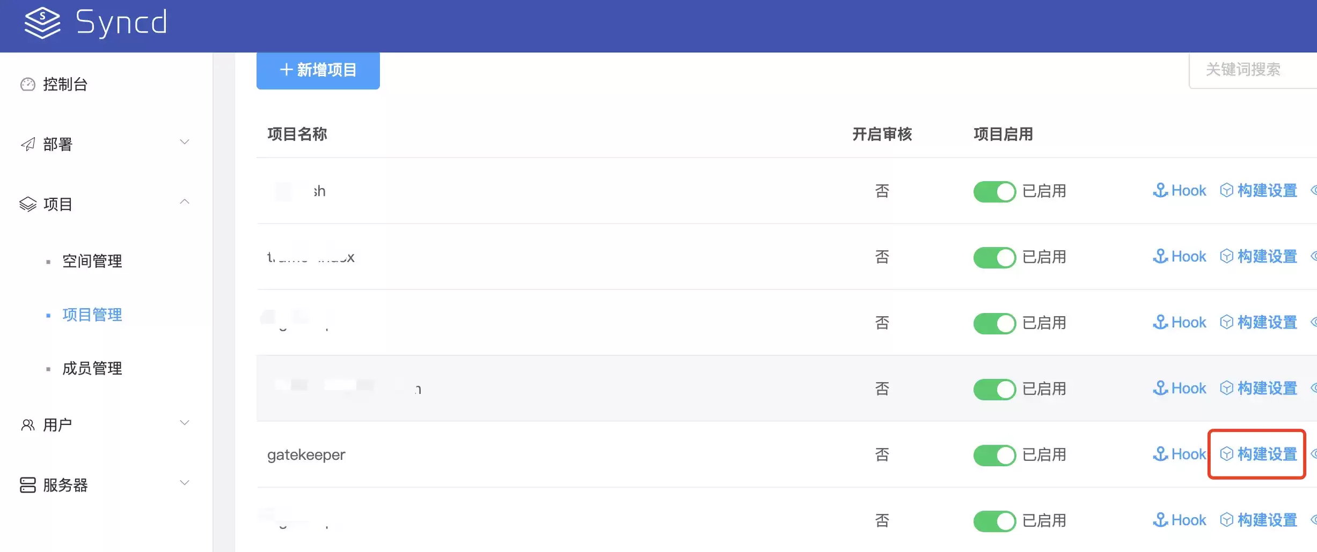This screenshot has width=1317, height=552.
Task: Click the Syncd logo icon
Action: (x=42, y=23)
